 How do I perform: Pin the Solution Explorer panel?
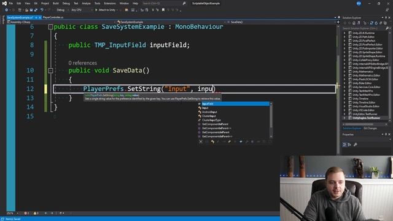[x=386, y=18]
